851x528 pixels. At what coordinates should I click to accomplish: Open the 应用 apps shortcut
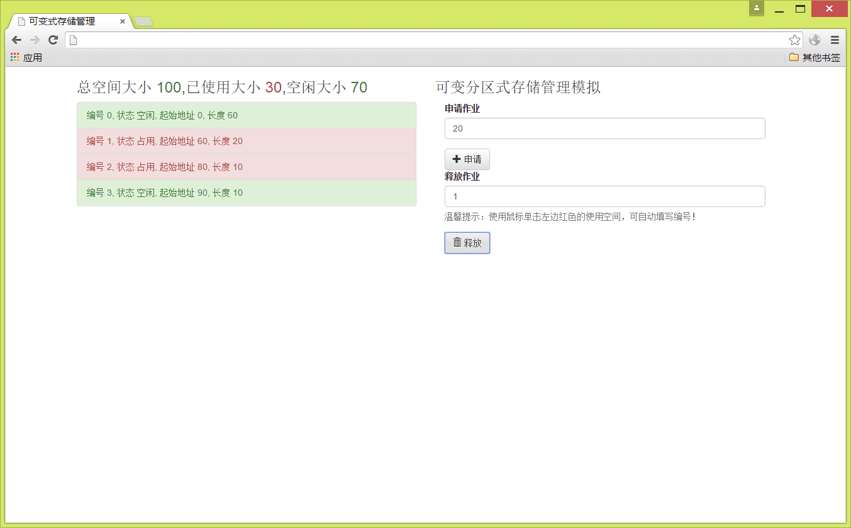(26, 57)
